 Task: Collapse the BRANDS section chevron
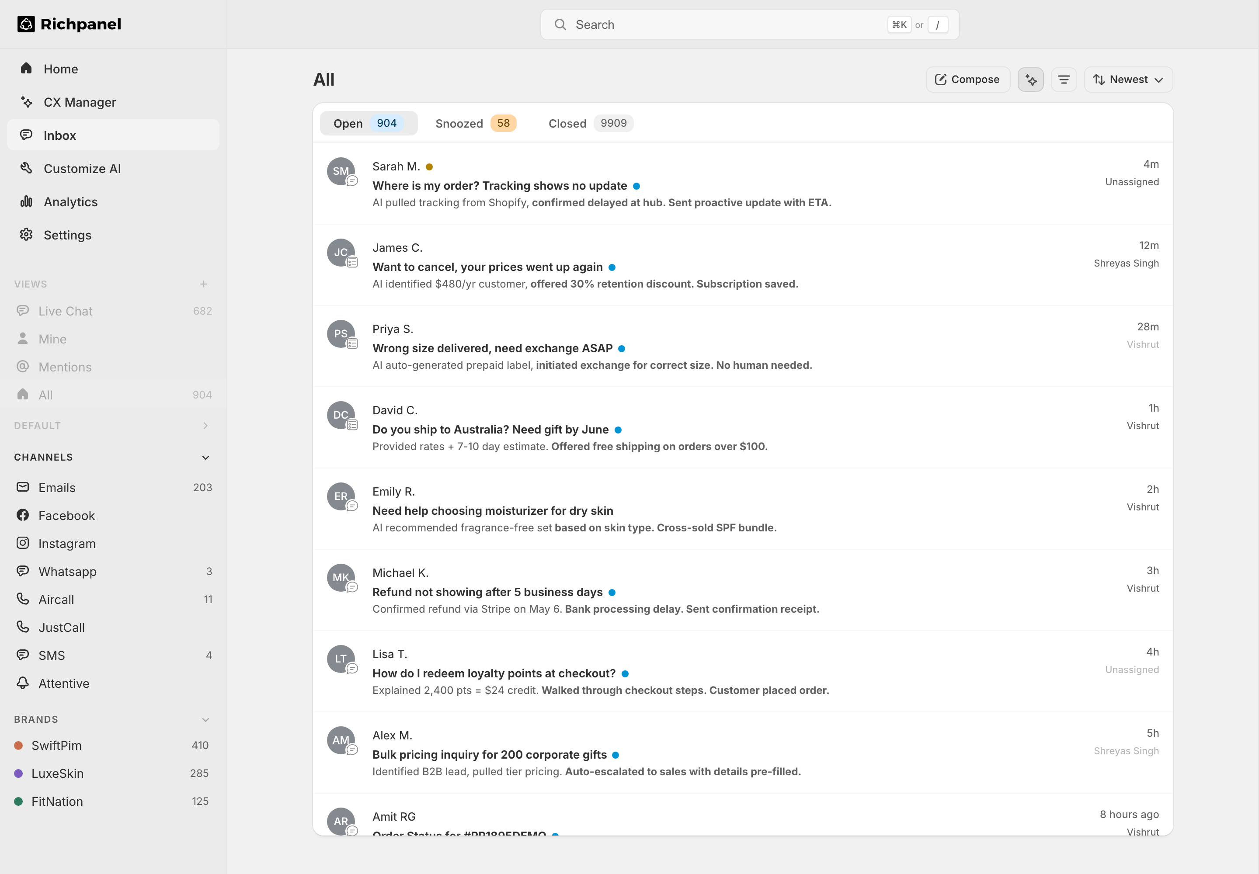click(x=205, y=720)
